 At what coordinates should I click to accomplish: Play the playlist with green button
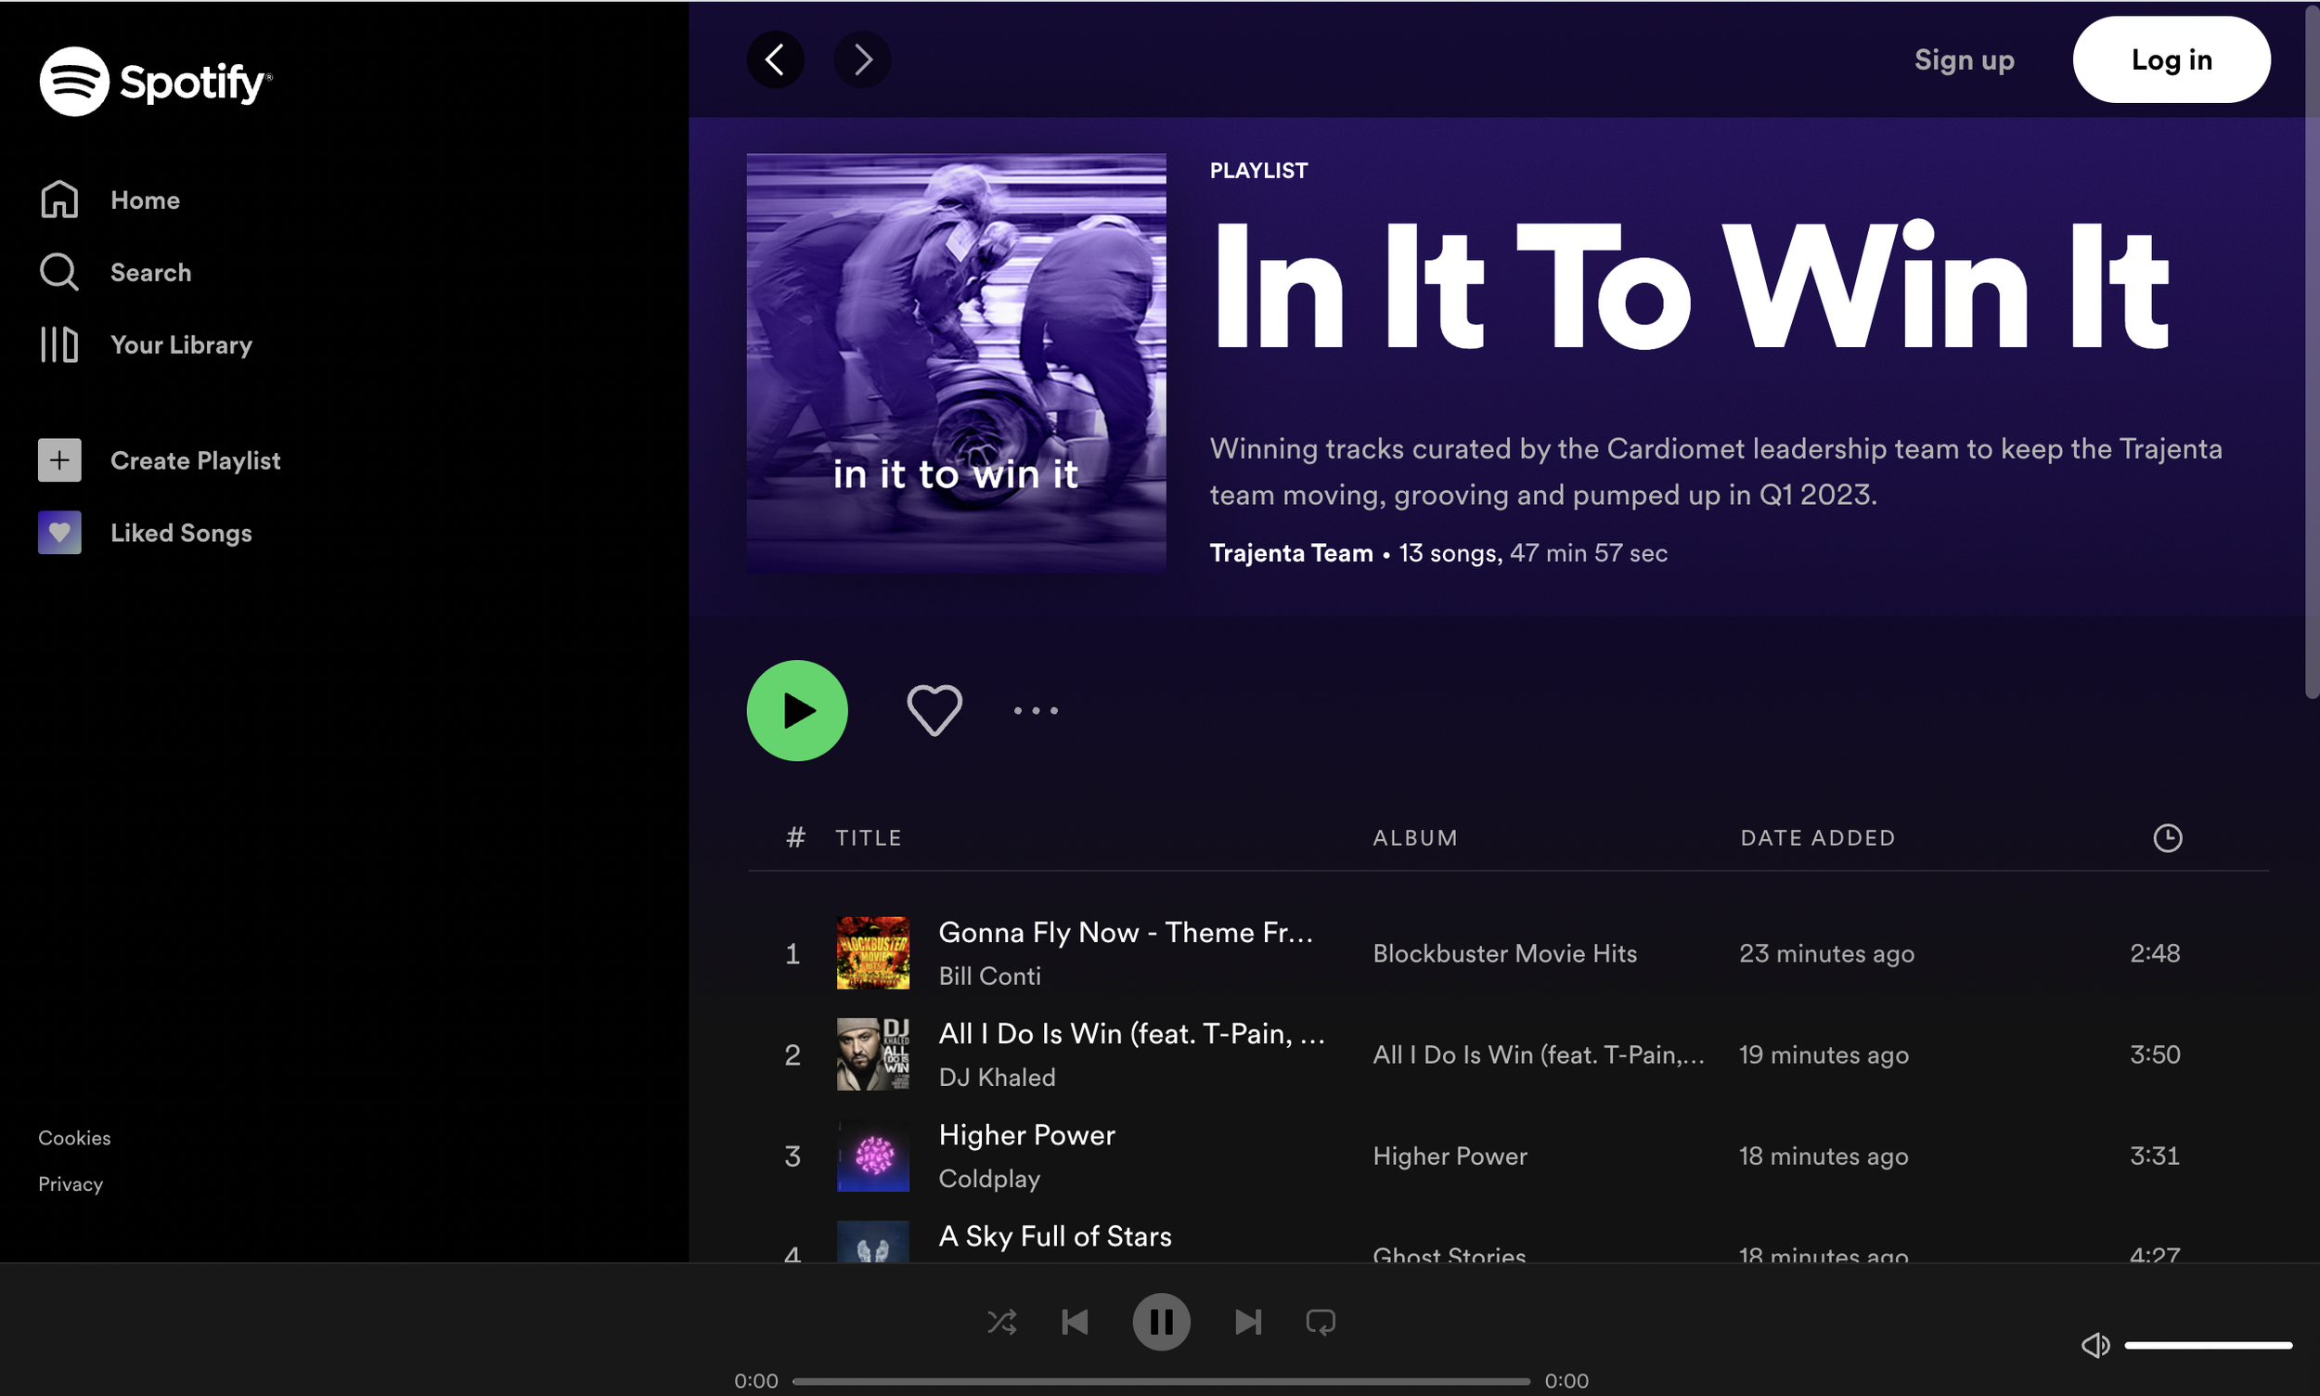pyautogui.click(x=796, y=710)
